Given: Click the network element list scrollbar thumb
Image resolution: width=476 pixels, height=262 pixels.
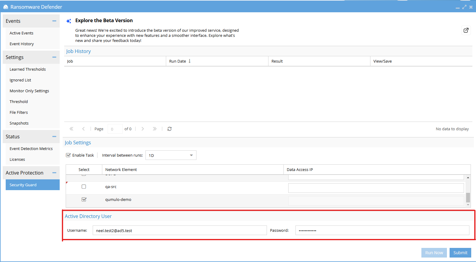Looking at the screenshot, I should (468, 198).
